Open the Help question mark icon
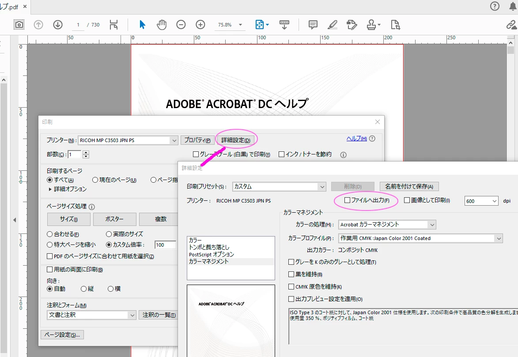 495,6
